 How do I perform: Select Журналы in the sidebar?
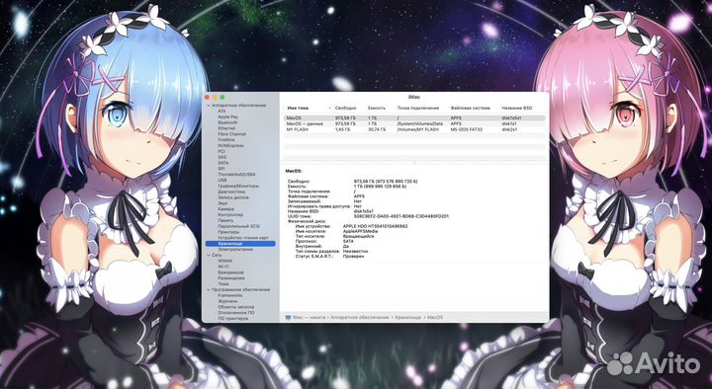coord(227,301)
